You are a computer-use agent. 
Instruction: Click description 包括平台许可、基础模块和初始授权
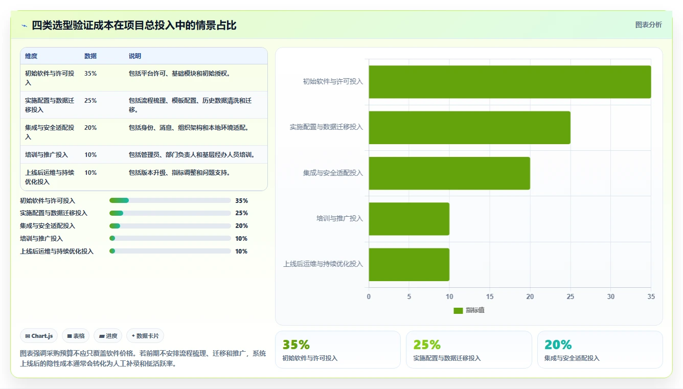coord(179,73)
